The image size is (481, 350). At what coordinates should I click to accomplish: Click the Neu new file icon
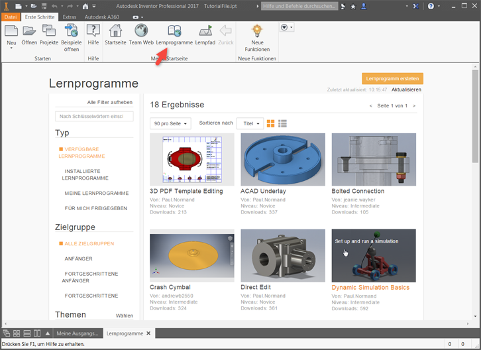(x=11, y=31)
